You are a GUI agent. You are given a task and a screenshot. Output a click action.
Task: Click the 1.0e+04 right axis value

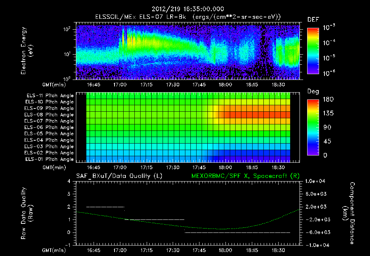tap(315, 181)
